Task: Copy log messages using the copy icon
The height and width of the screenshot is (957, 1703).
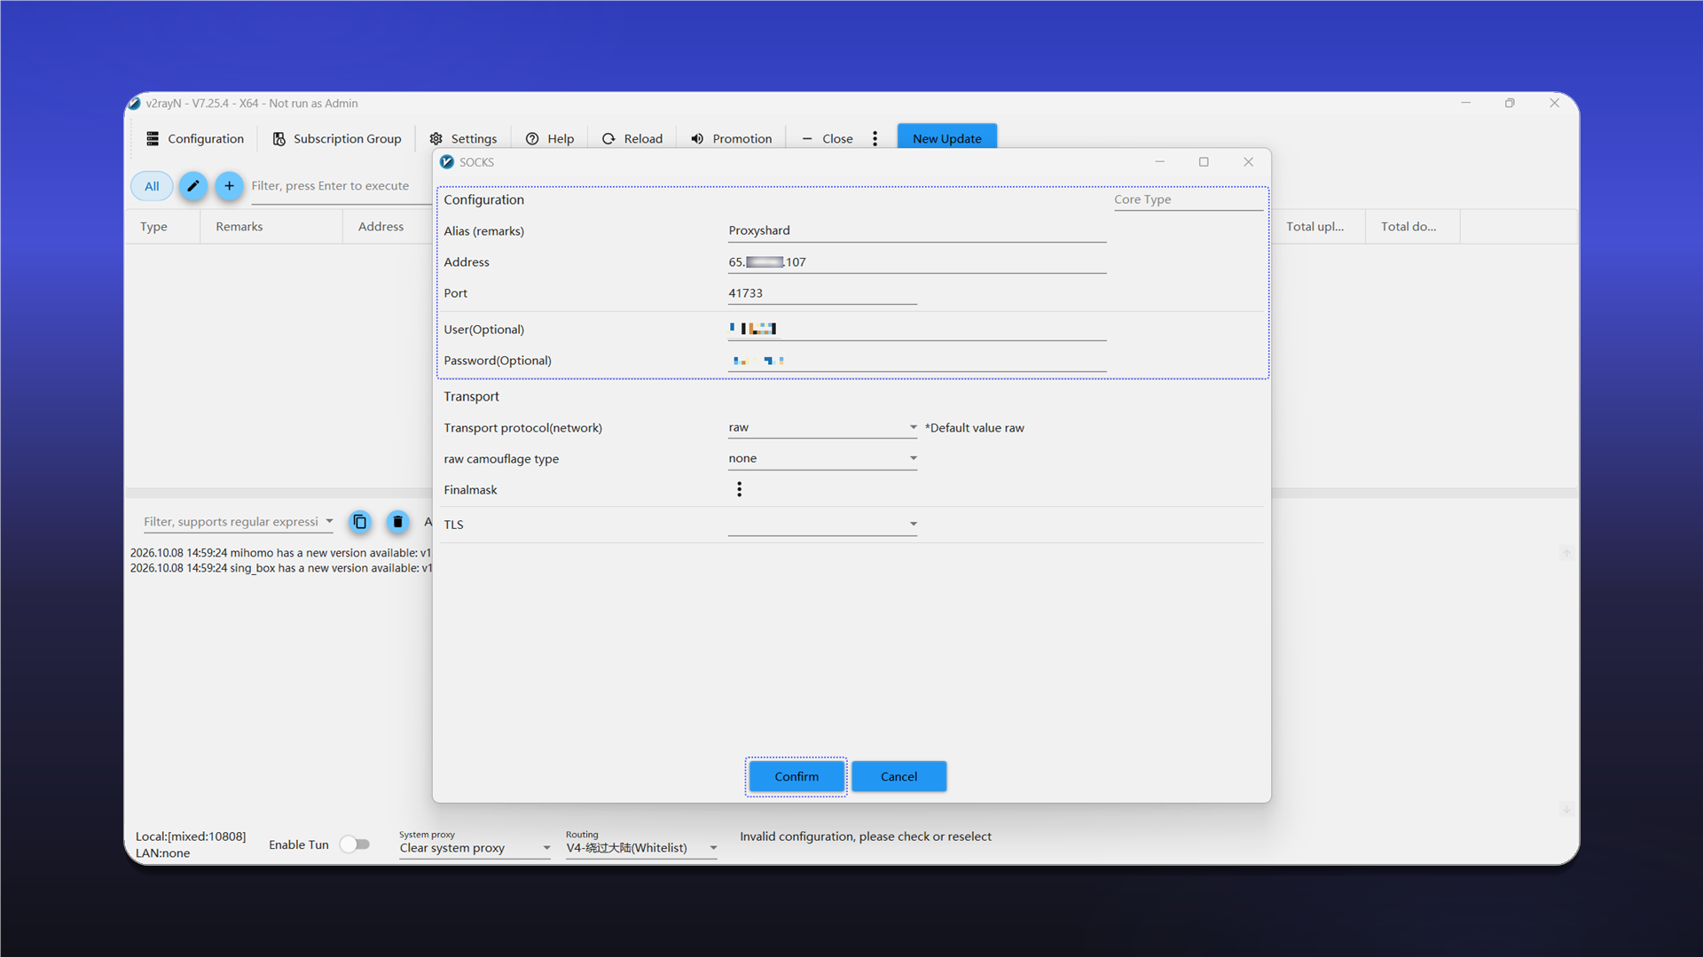Action: point(359,522)
